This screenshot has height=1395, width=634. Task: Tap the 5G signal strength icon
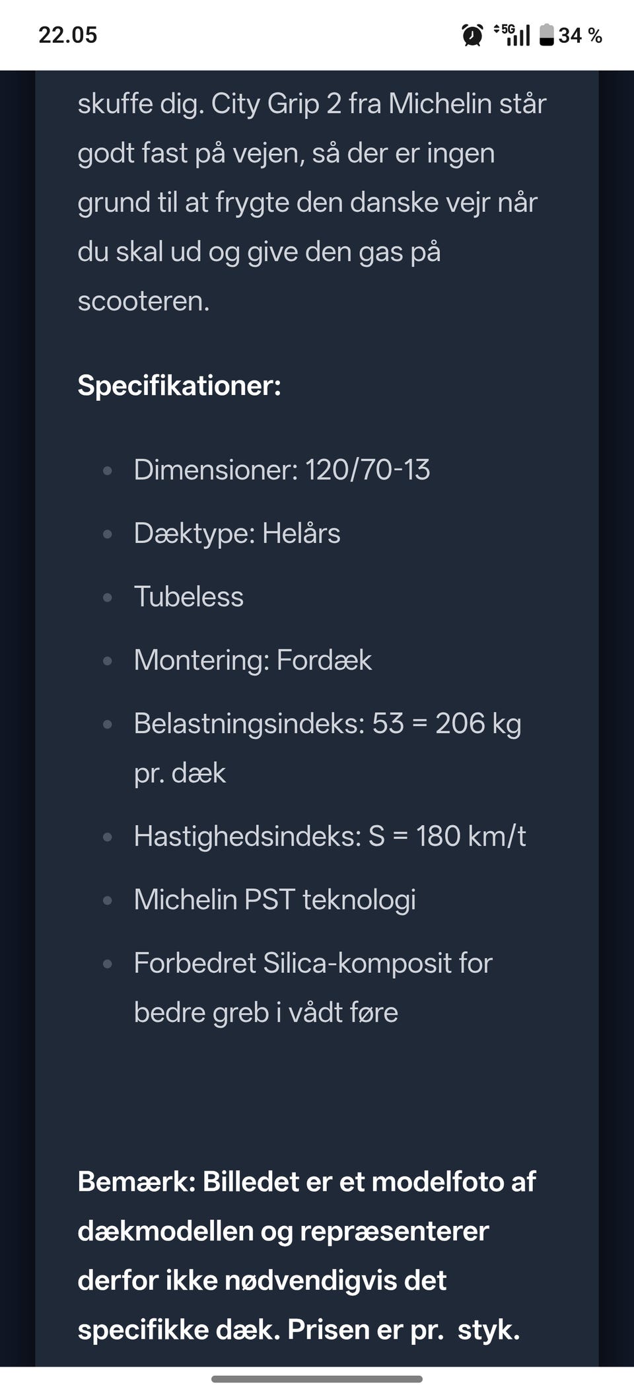point(513,35)
